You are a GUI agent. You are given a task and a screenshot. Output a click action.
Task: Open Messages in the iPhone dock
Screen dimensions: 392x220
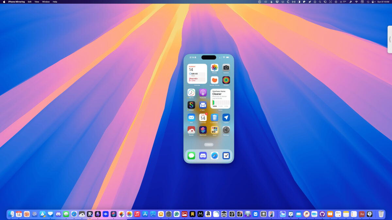click(x=191, y=156)
